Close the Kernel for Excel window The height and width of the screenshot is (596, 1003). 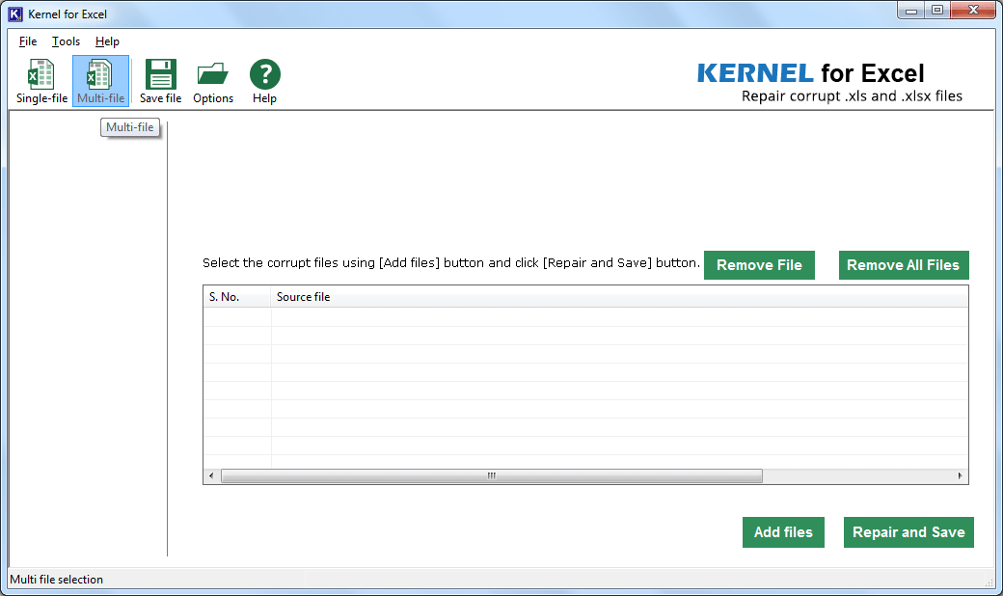[x=973, y=11]
